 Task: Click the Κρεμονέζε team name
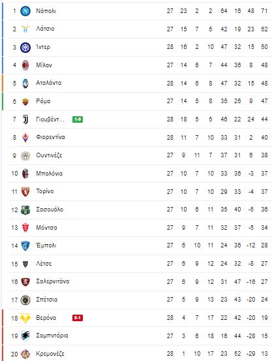point(50,354)
